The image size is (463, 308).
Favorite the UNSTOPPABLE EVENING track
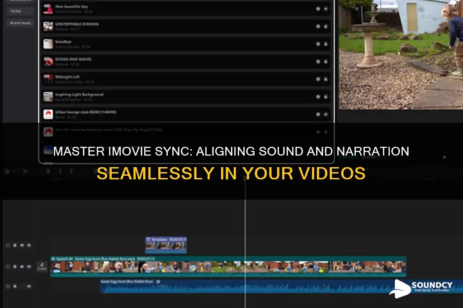[x=318, y=26]
